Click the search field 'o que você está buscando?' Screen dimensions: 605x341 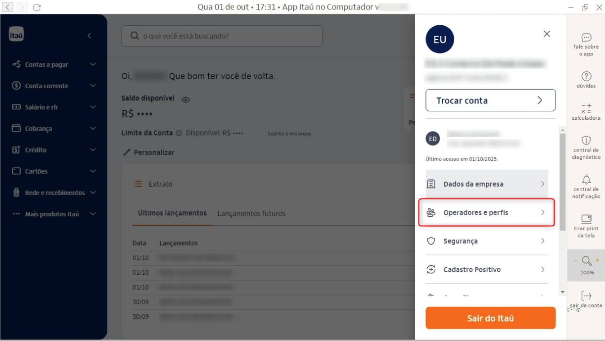coord(222,36)
